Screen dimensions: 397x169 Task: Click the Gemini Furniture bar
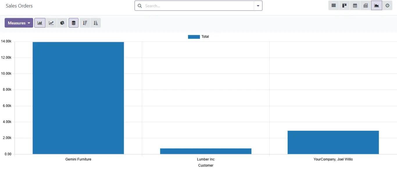78,98
